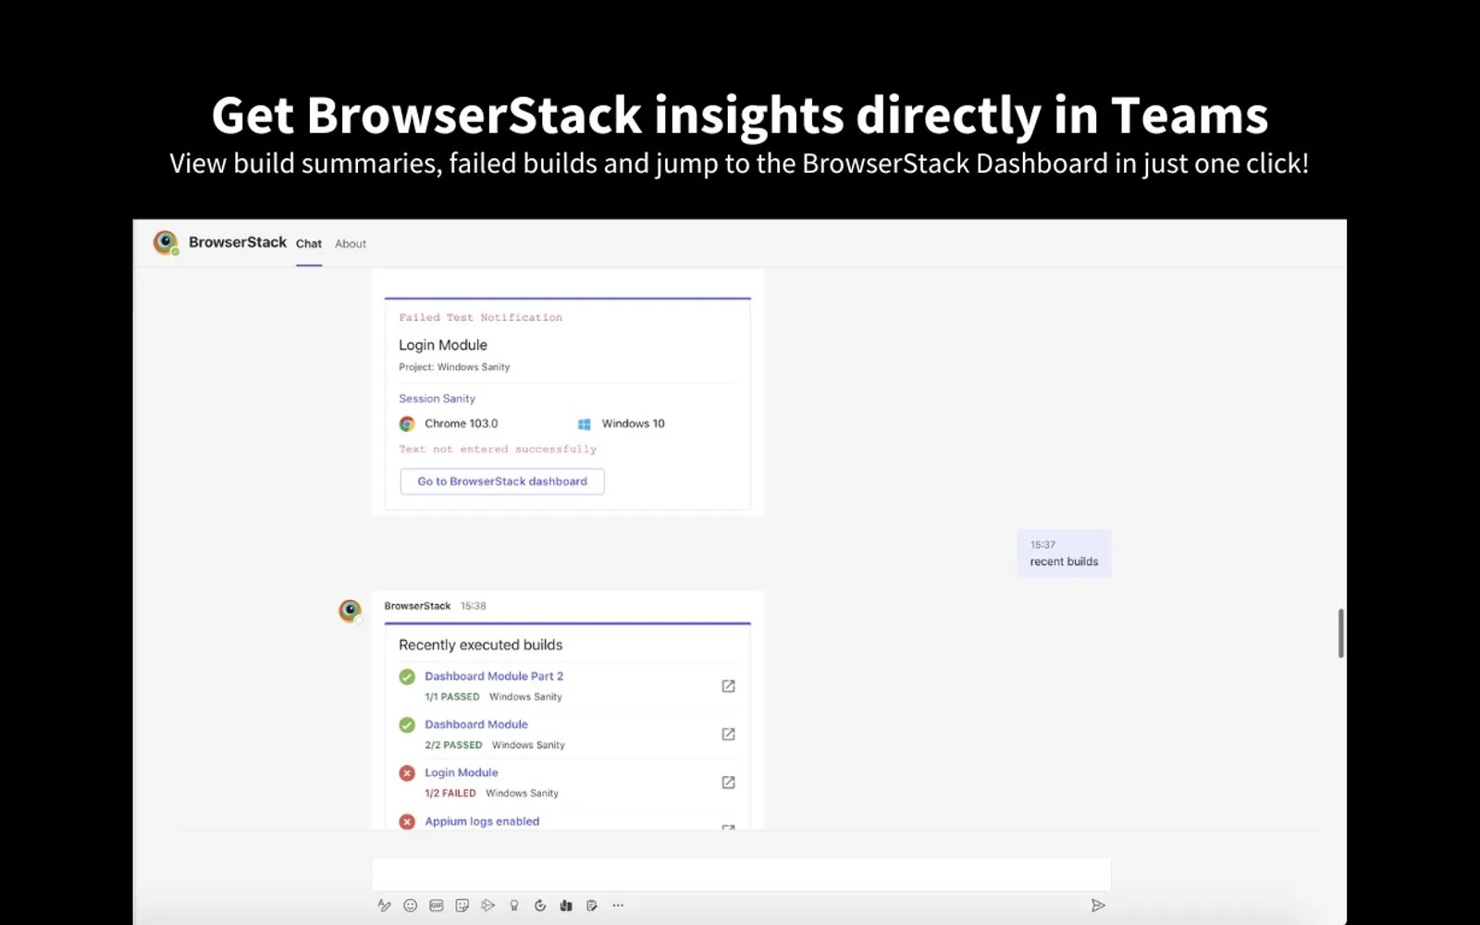
Task: Click 'Chrome 103.0' text
Action: [462, 424]
